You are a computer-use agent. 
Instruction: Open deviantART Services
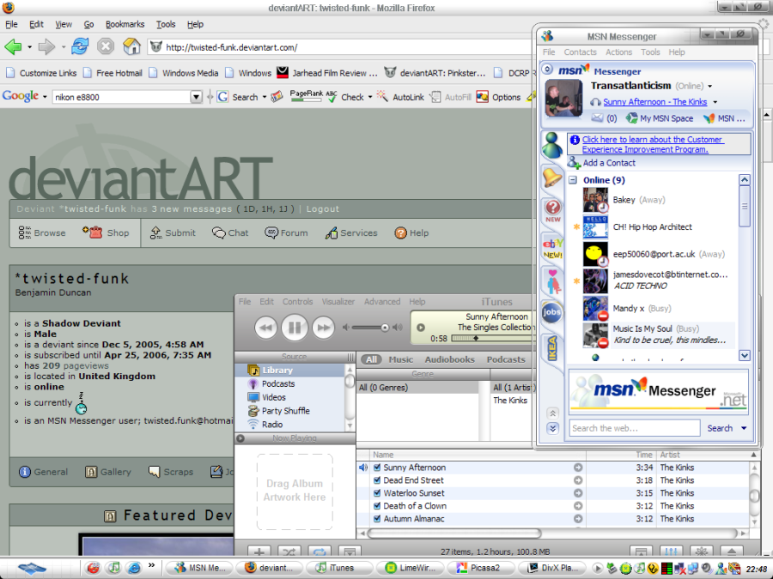click(351, 232)
